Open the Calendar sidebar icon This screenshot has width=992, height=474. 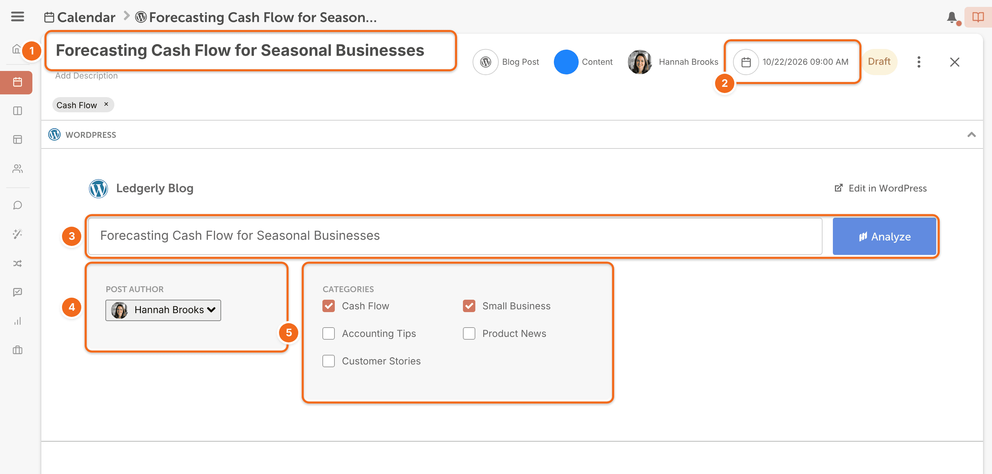click(17, 82)
